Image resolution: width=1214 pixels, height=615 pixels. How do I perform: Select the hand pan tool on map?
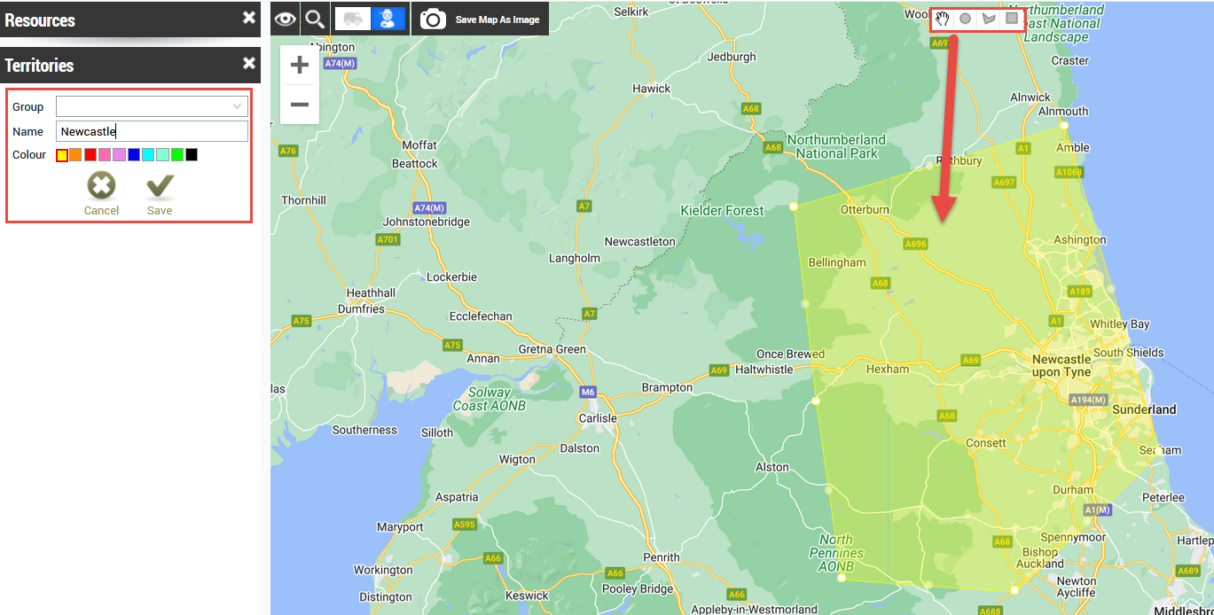click(x=943, y=19)
